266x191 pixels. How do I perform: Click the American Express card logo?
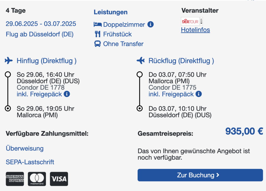(x=15, y=179)
